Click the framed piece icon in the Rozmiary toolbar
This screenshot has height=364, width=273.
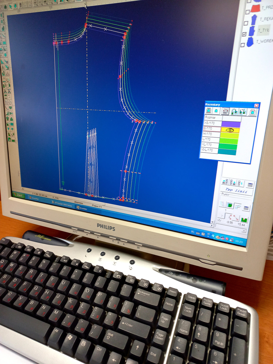pyautogui.click(x=209, y=111)
